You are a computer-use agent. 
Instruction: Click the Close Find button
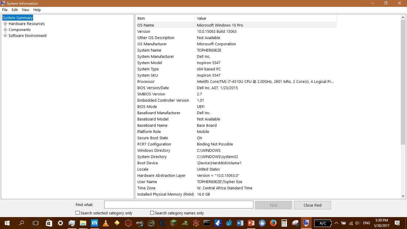coord(312,205)
